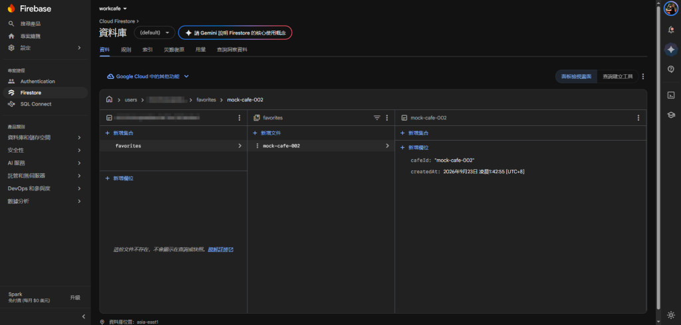Viewport: 681px width, 325px height.
Task: Open the help question mark icon
Action: pos(670,70)
